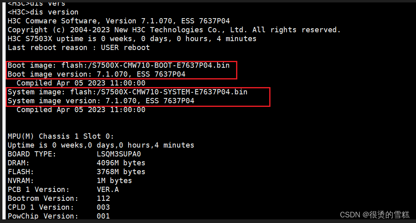Viewport: 416px width, 223px height.
Task: Click the 'MPU(M) Chassis 1 Slot 0:' line
Action: [61, 136]
